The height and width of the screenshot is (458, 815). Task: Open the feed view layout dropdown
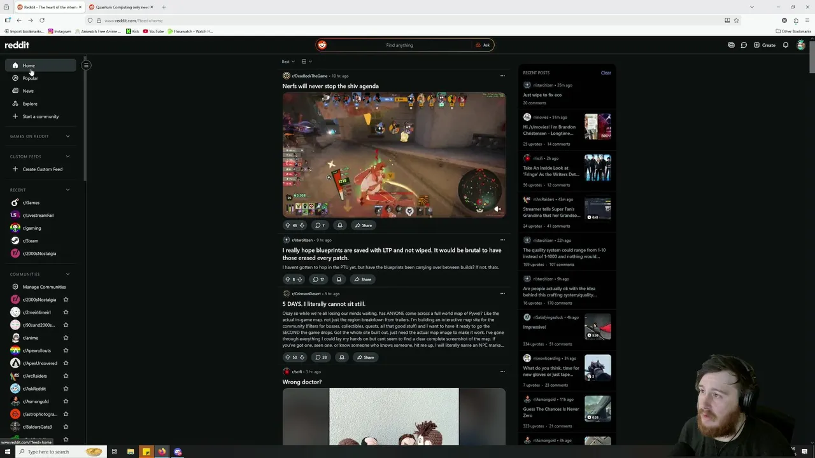[306, 62]
